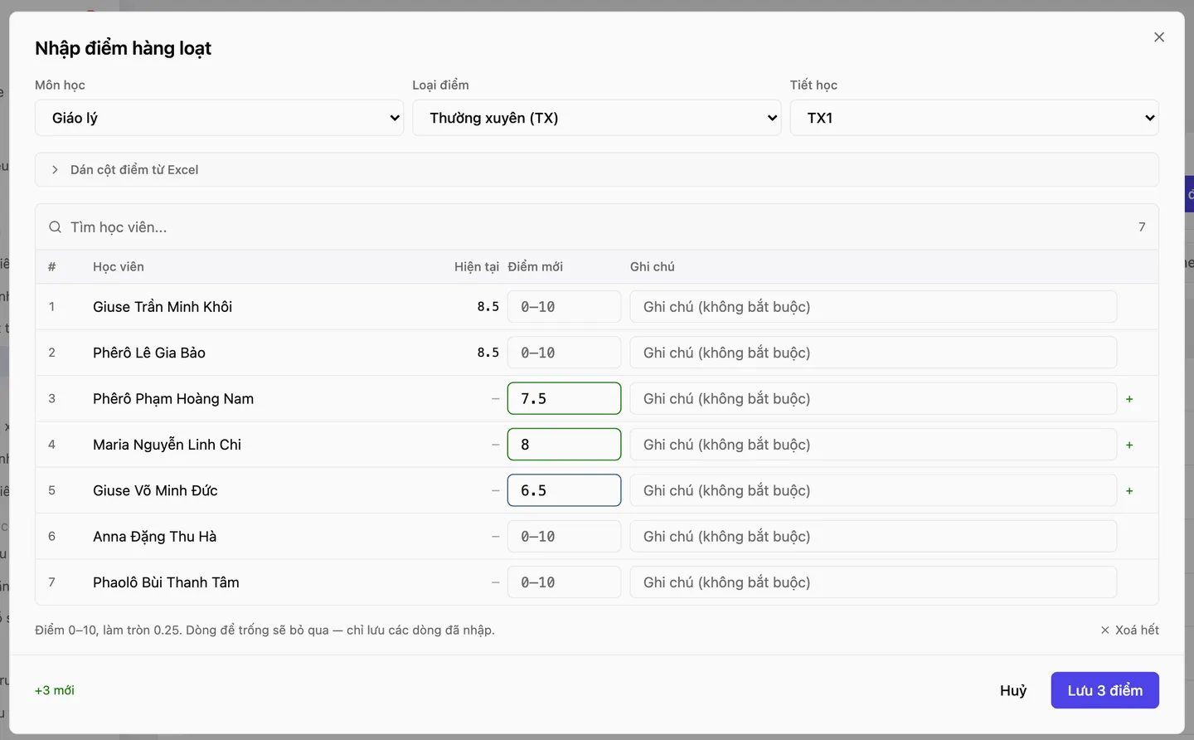Select student name Phêrô Phạm Hoàng Nam
Image resolution: width=1194 pixels, height=740 pixels.
(x=173, y=399)
